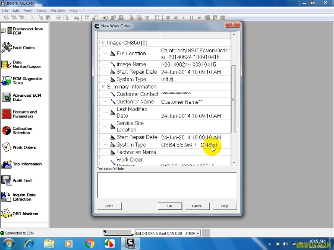Click the megaphone toolbar icon

(105, 18)
